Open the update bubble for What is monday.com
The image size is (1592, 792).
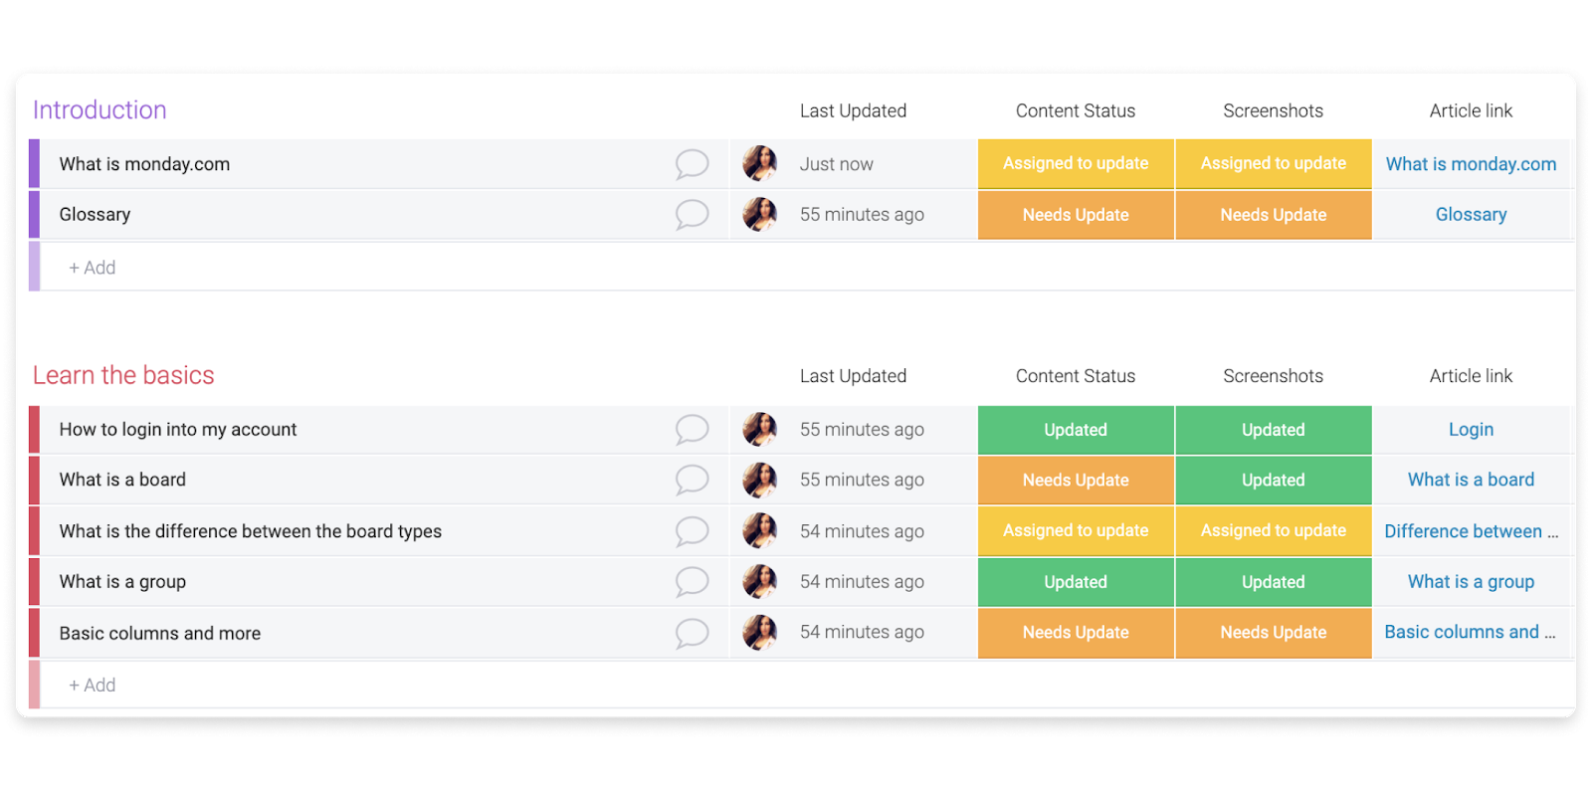tap(694, 163)
